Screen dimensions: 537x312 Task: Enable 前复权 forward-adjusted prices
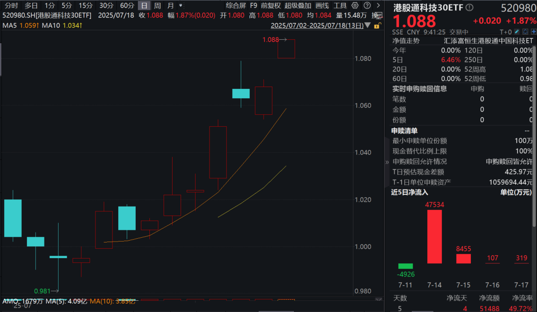point(270,5)
